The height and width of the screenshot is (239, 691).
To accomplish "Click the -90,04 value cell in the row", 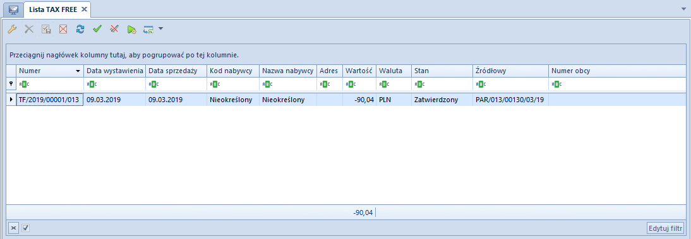I will [x=359, y=100].
